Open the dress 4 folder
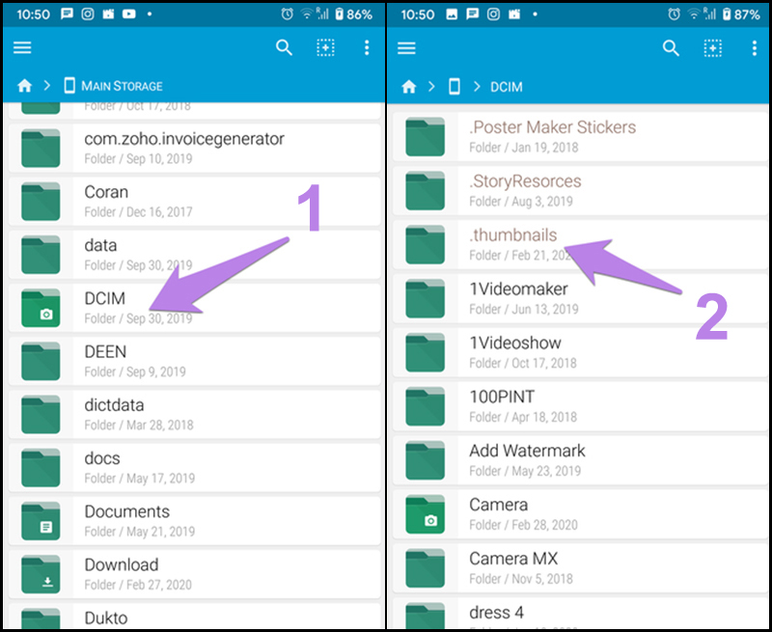The width and height of the screenshot is (772, 632). [x=580, y=613]
